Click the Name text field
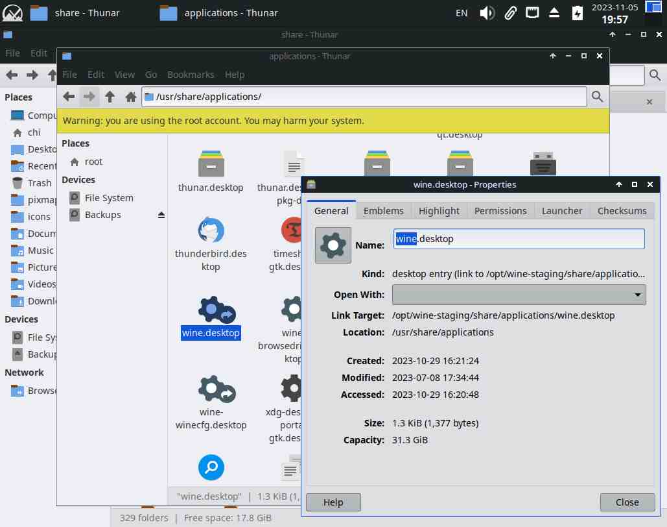The height and width of the screenshot is (527, 667). coord(519,239)
